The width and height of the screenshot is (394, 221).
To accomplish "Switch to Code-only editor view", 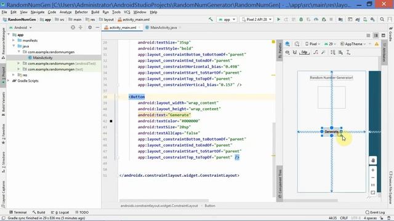I will [368, 36].
